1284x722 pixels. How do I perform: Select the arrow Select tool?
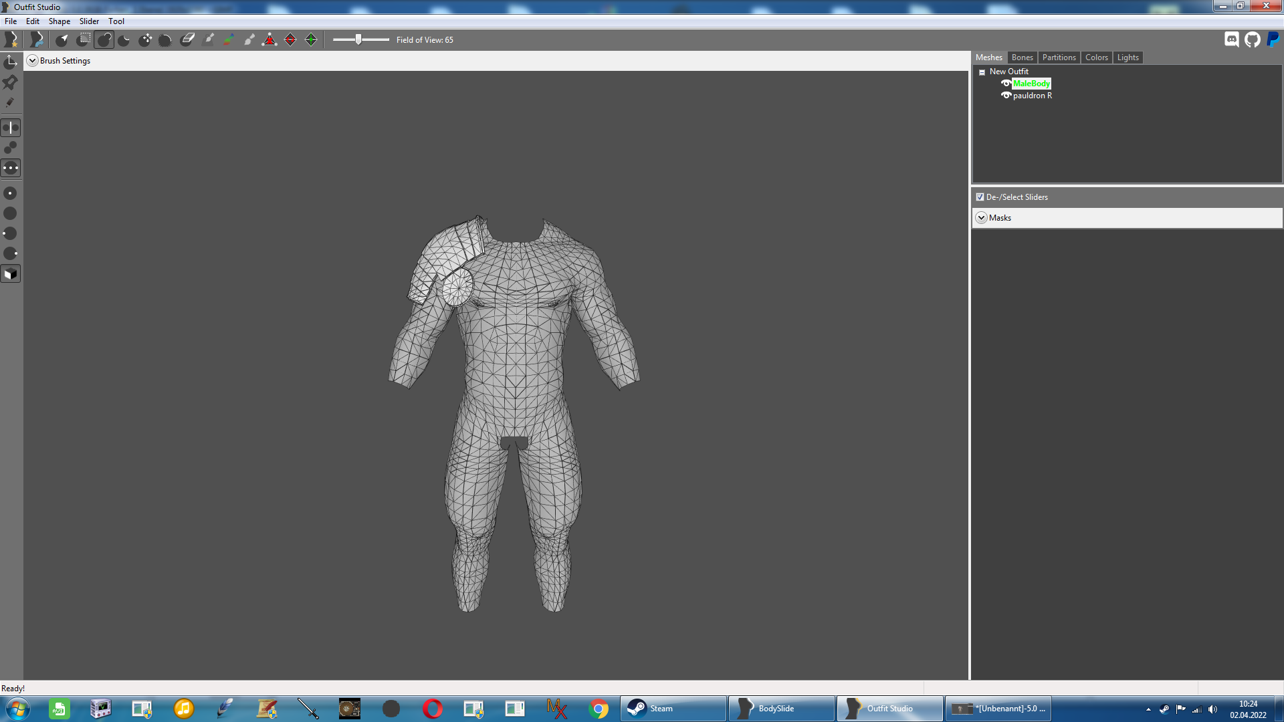click(62, 40)
